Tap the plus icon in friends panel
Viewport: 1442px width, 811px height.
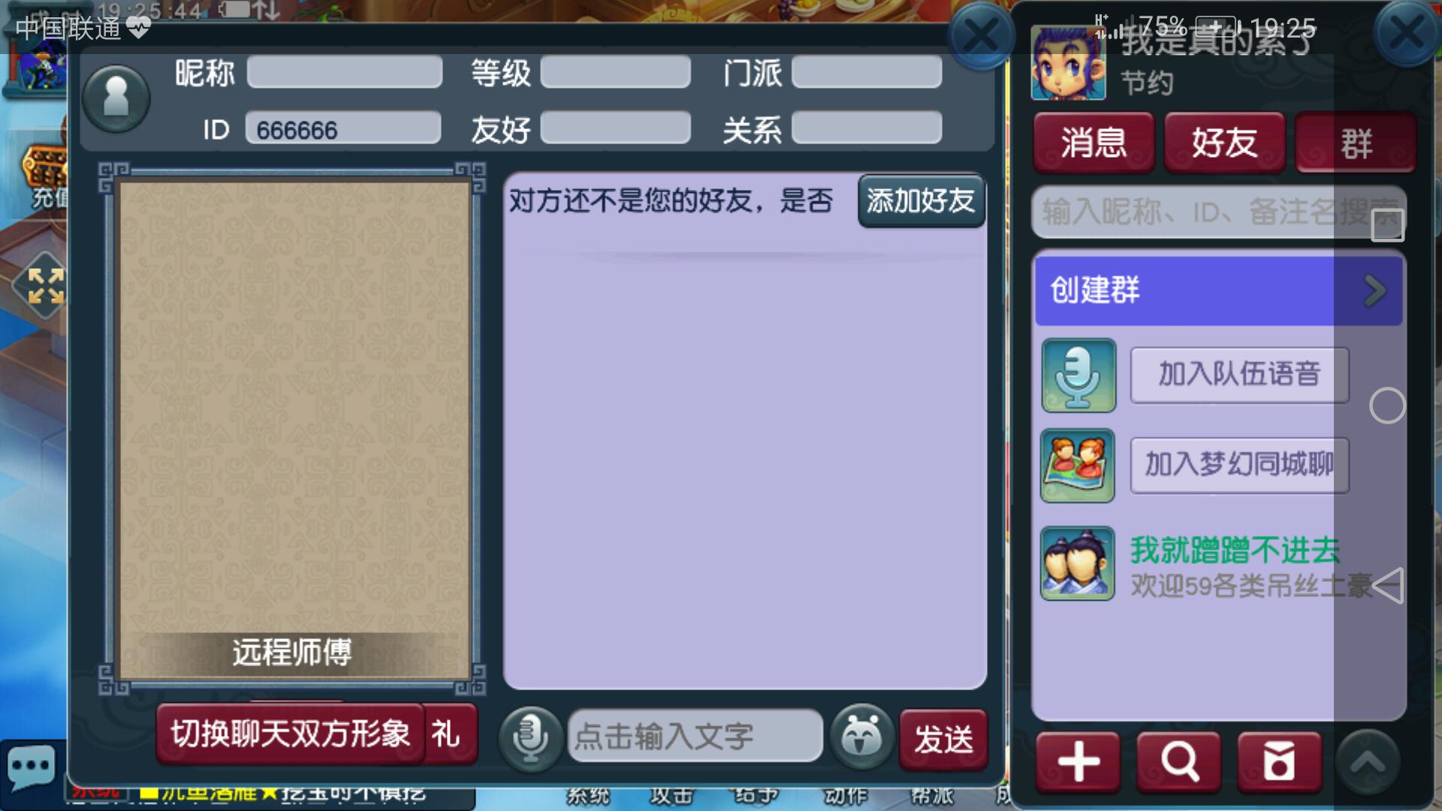point(1078,762)
